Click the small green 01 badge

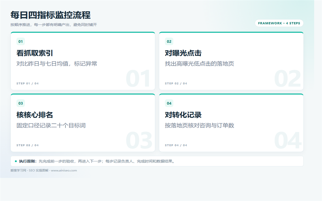point(21,42)
